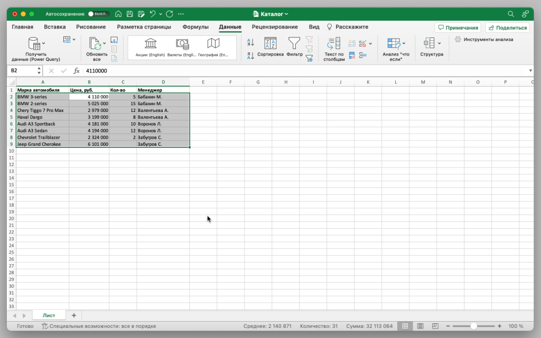
Task: Click the Consolidate icon
Action: (x=362, y=55)
